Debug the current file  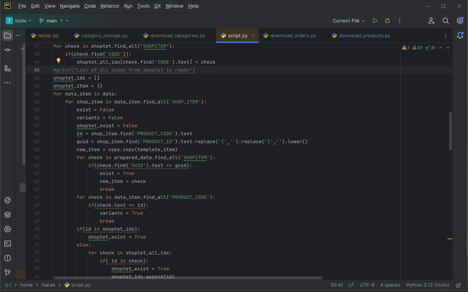pyautogui.click(x=387, y=21)
